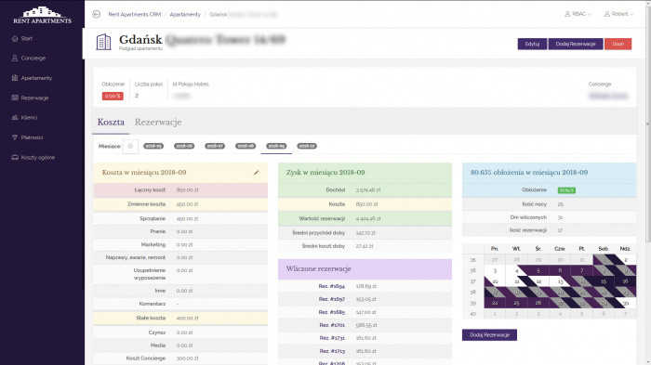Switch to the Rezerwacje tab

tap(158, 123)
